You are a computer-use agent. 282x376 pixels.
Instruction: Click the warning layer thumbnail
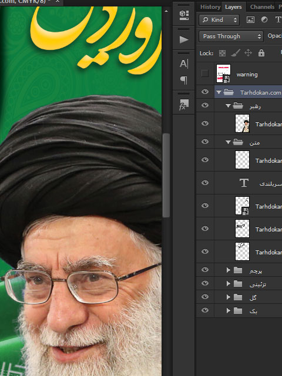(x=223, y=73)
